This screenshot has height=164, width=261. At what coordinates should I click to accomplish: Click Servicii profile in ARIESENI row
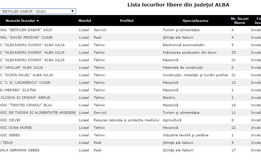click(100, 113)
